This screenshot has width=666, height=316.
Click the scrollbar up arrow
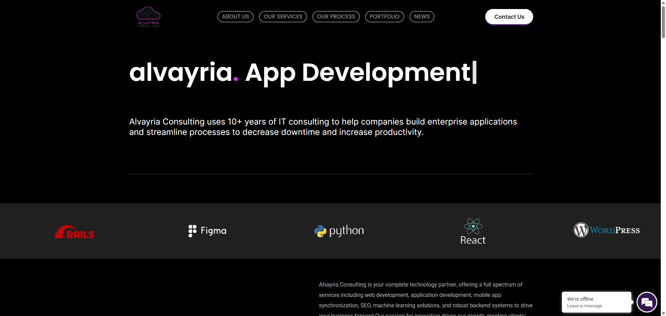663,3
